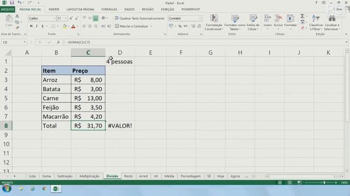
Task: Redo the last action in Quick Access
Action: pos(30,3)
